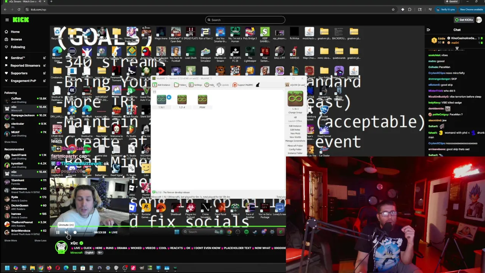Open user profile avatar menu

tap(479, 20)
